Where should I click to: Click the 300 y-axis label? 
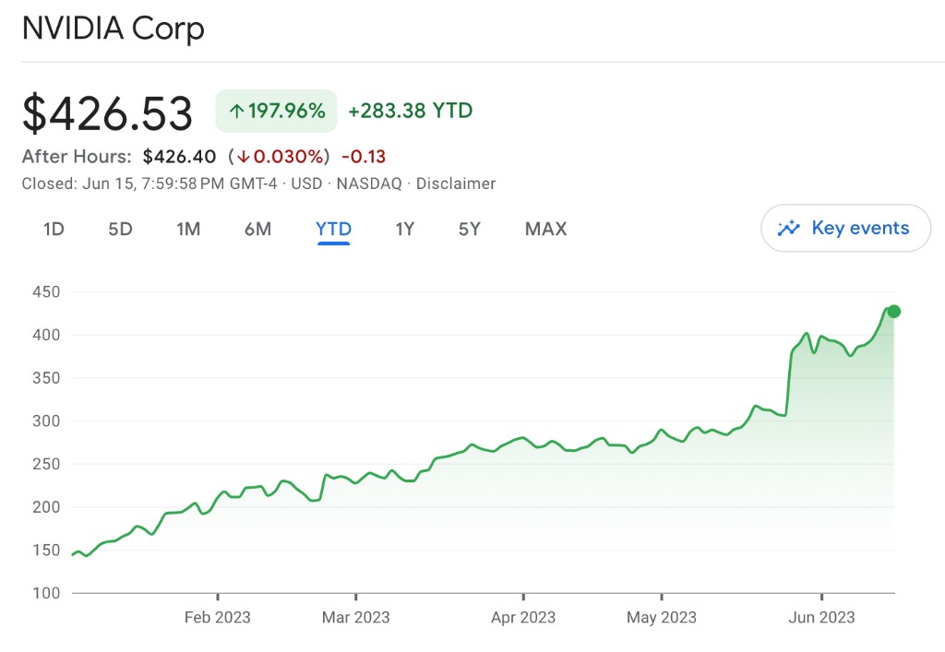46,421
